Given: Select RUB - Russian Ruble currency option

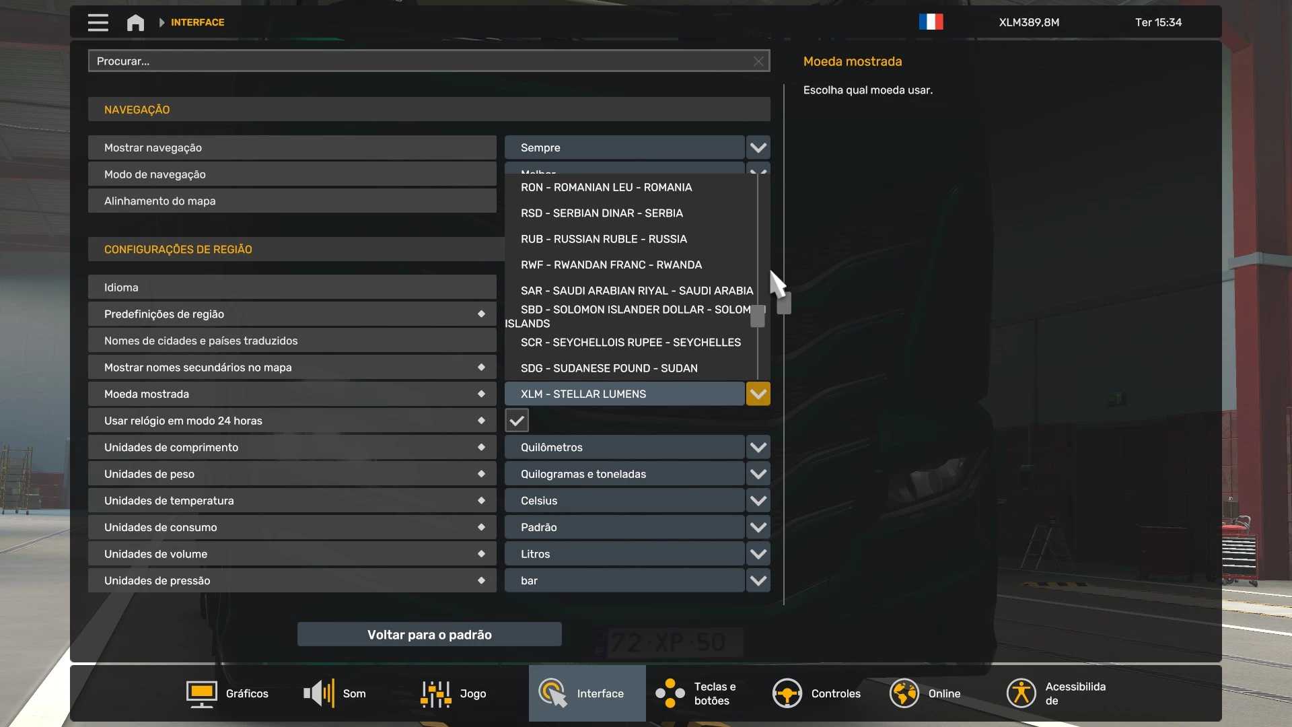Looking at the screenshot, I should (604, 239).
